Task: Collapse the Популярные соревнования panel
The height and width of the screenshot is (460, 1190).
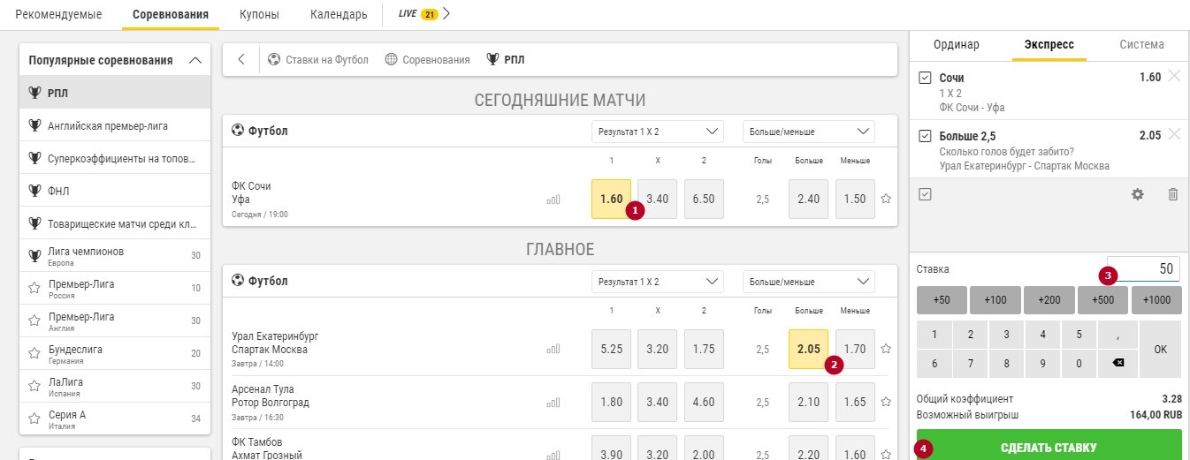Action: tap(195, 61)
